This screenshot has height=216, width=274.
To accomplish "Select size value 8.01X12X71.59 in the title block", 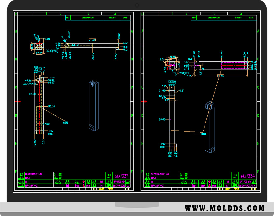I will 34,174.
